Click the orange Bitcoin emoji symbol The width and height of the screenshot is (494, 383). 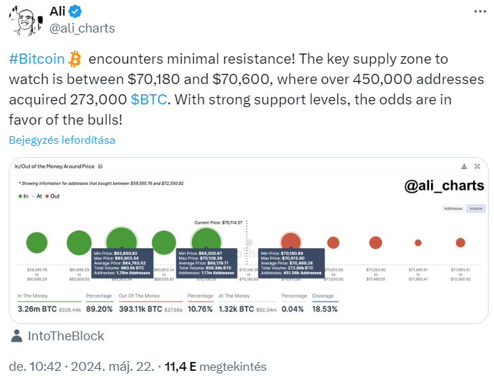75,58
